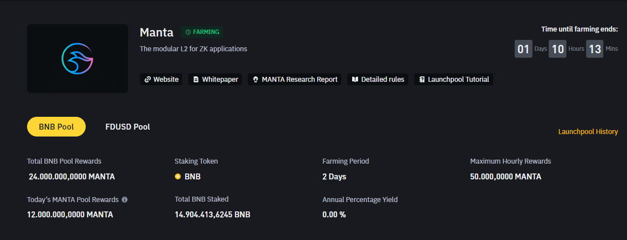This screenshot has width=627, height=240.
Task: Click the '24.000.000,0000 MANTA' total rewards value
Action: point(72,176)
